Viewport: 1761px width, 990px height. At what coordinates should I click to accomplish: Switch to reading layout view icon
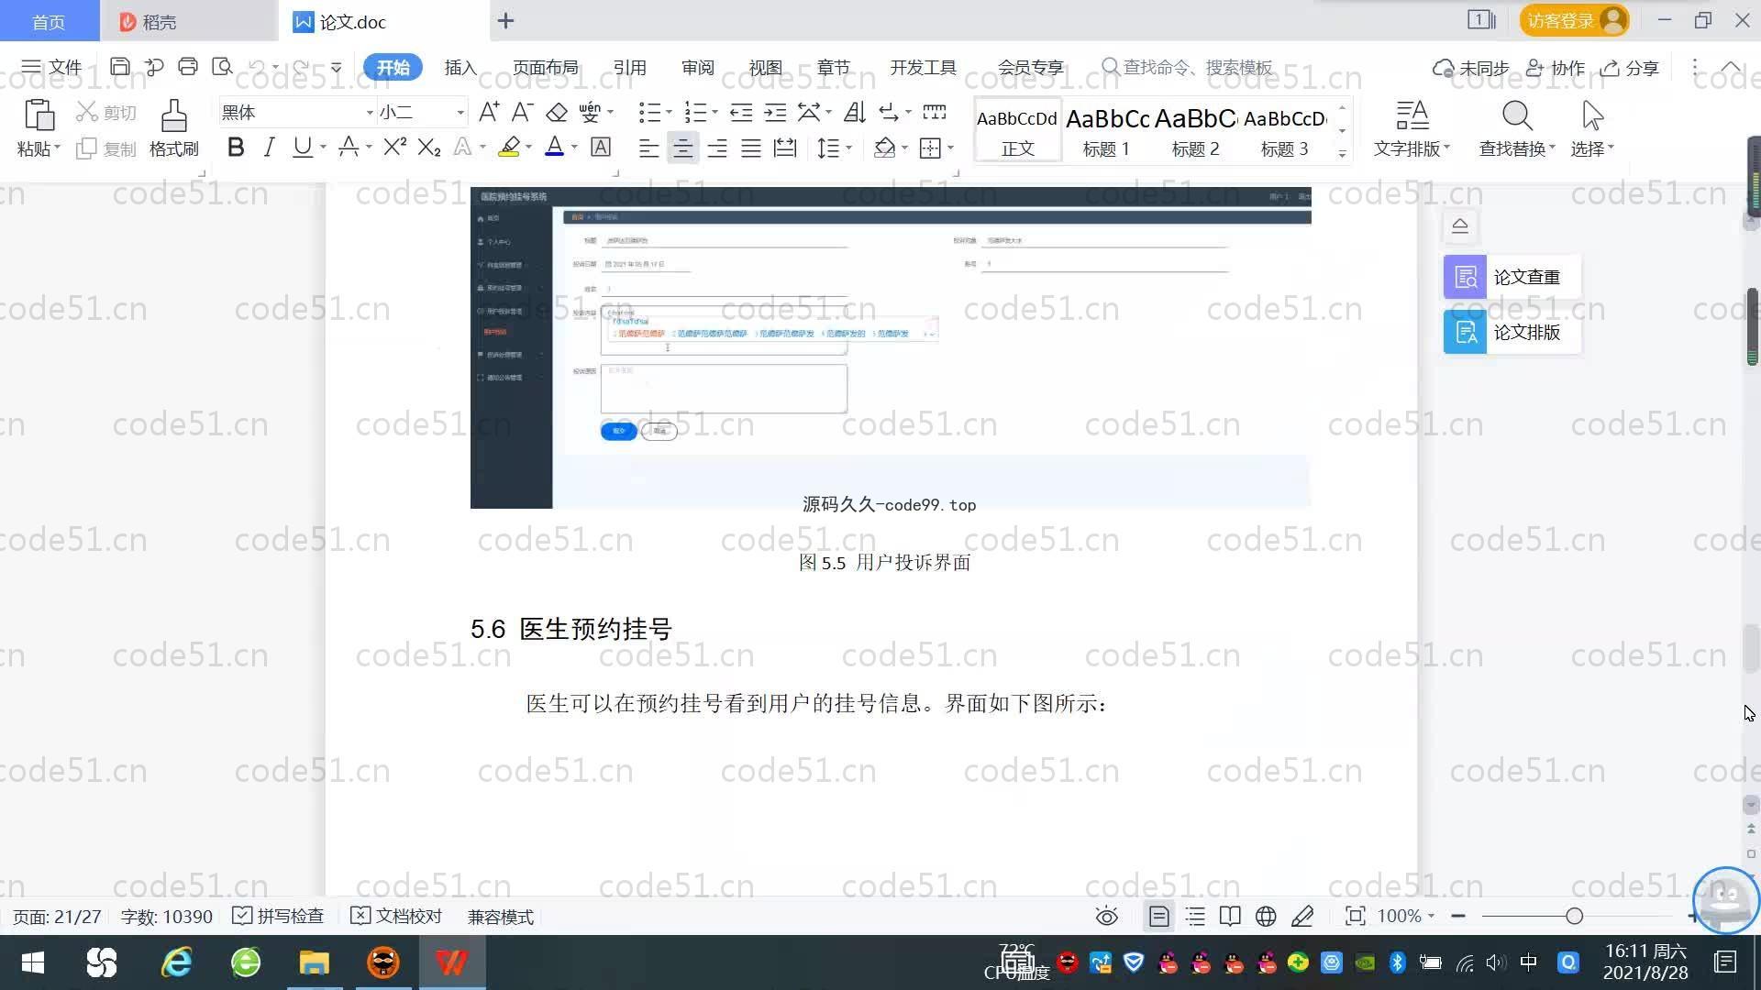(x=1230, y=916)
